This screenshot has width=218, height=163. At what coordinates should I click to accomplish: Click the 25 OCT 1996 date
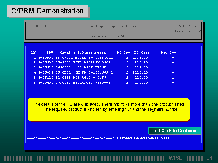click(x=187, y=26)
